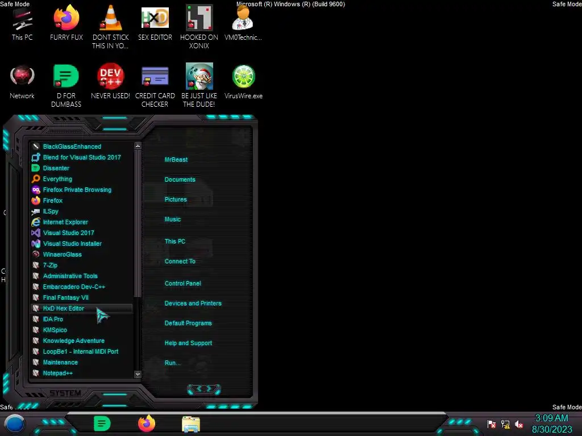Open Pictures from the start menu

click(x=176, y=199)
